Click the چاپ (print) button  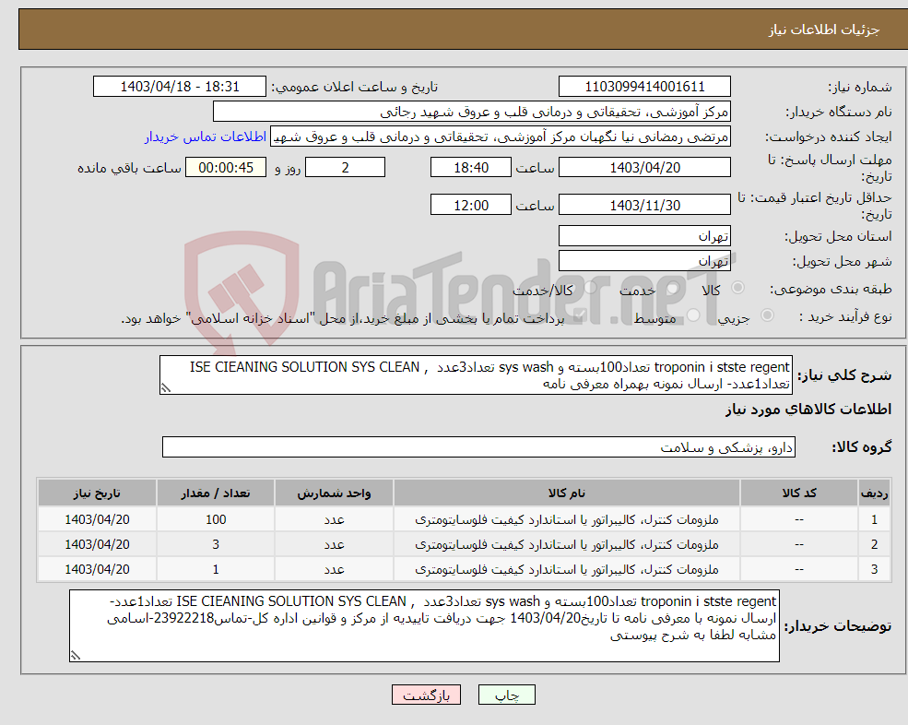[507, 695]
